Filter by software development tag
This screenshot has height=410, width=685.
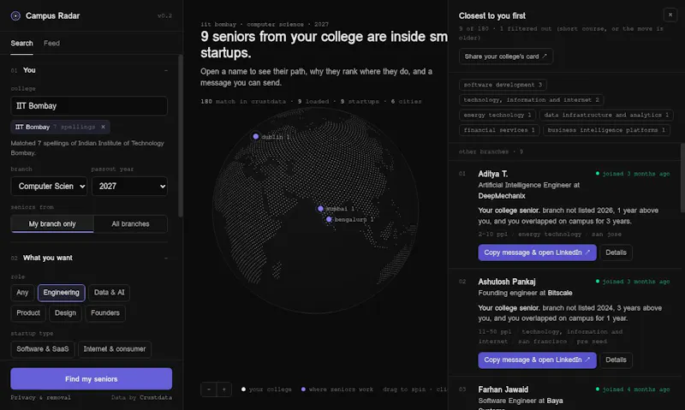pos(503,85)
